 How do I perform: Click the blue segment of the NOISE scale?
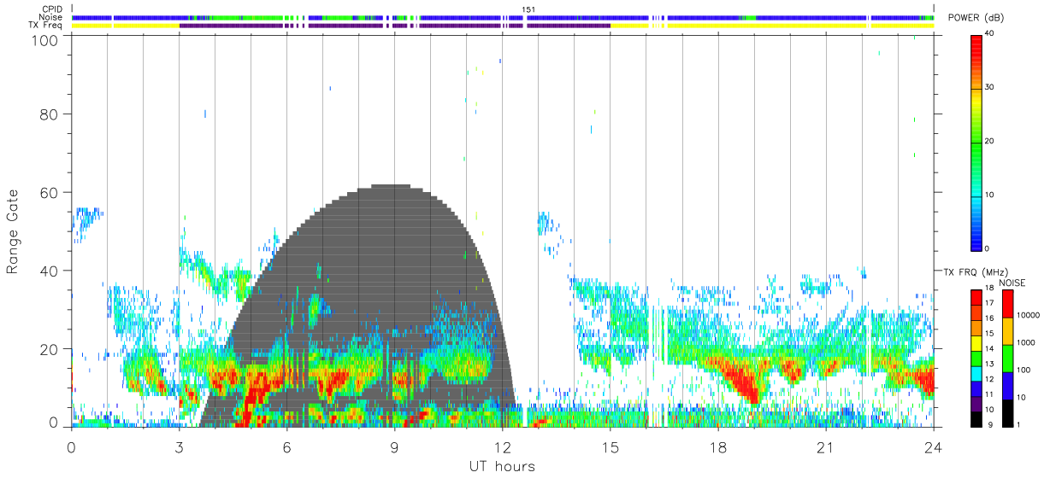coord(1006,385)
